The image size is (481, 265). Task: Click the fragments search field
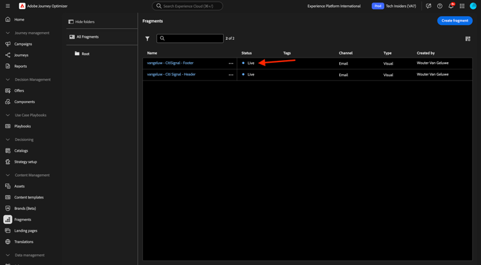point(190,38)
